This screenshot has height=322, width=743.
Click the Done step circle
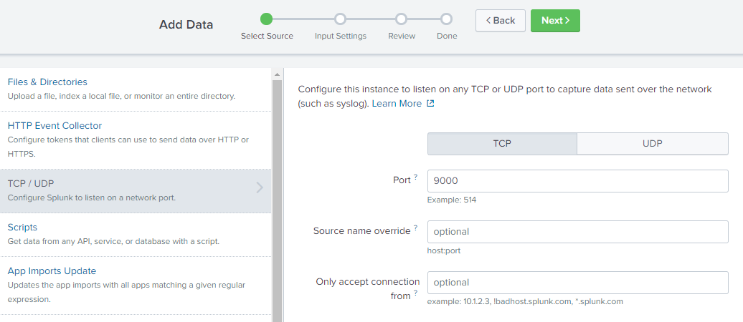pos(447,19)
